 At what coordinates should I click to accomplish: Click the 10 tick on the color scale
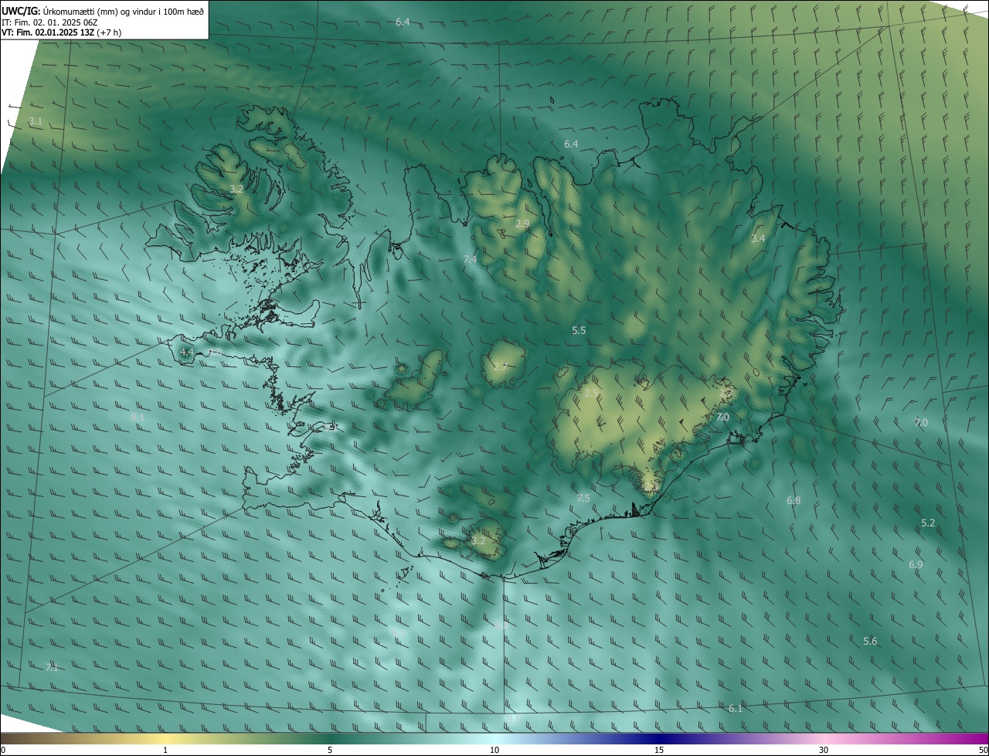click(494, 751)
